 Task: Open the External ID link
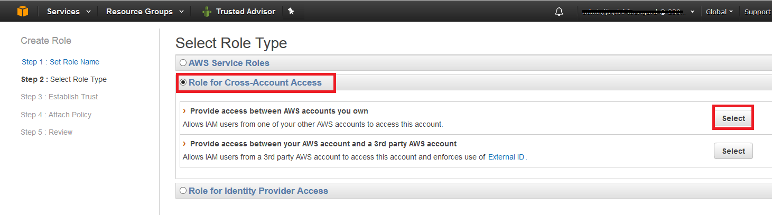pyautogui.click(x=506, y=157)
